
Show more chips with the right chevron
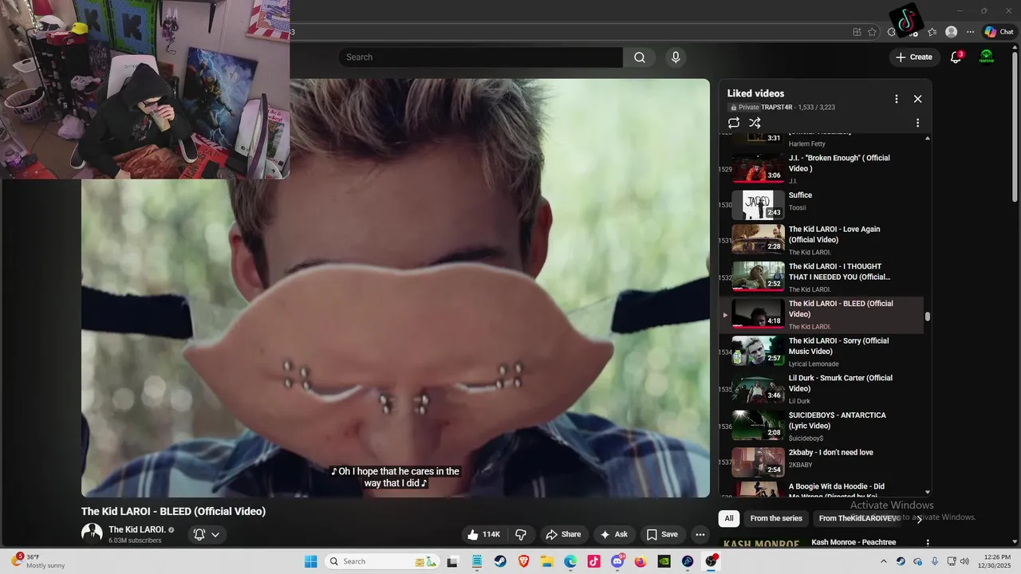point(919,518)
